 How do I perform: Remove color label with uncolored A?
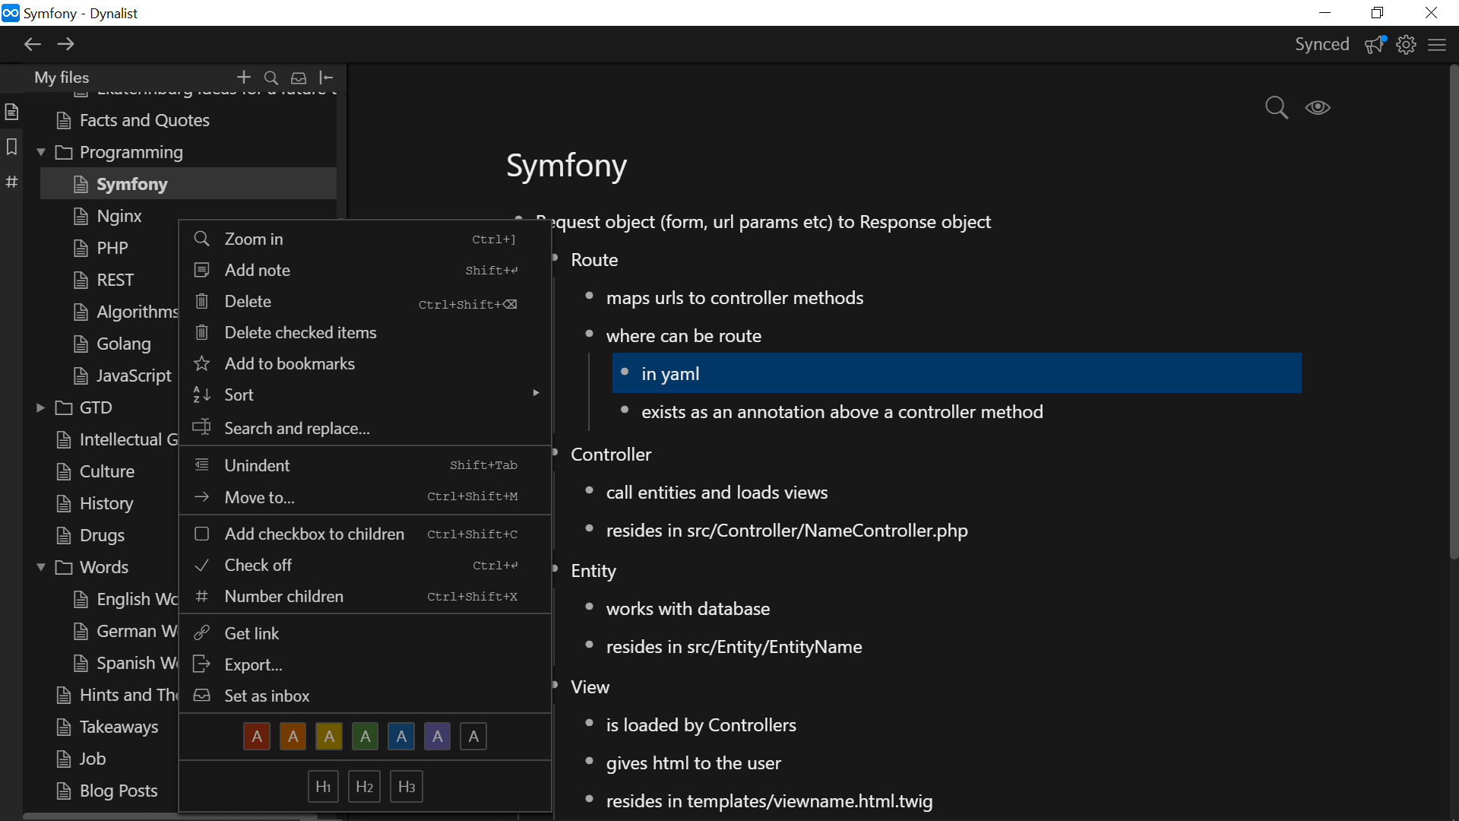[473, 736]
